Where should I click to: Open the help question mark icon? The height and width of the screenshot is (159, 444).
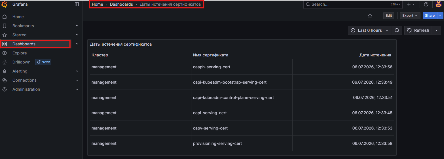[x=426, y=4]
